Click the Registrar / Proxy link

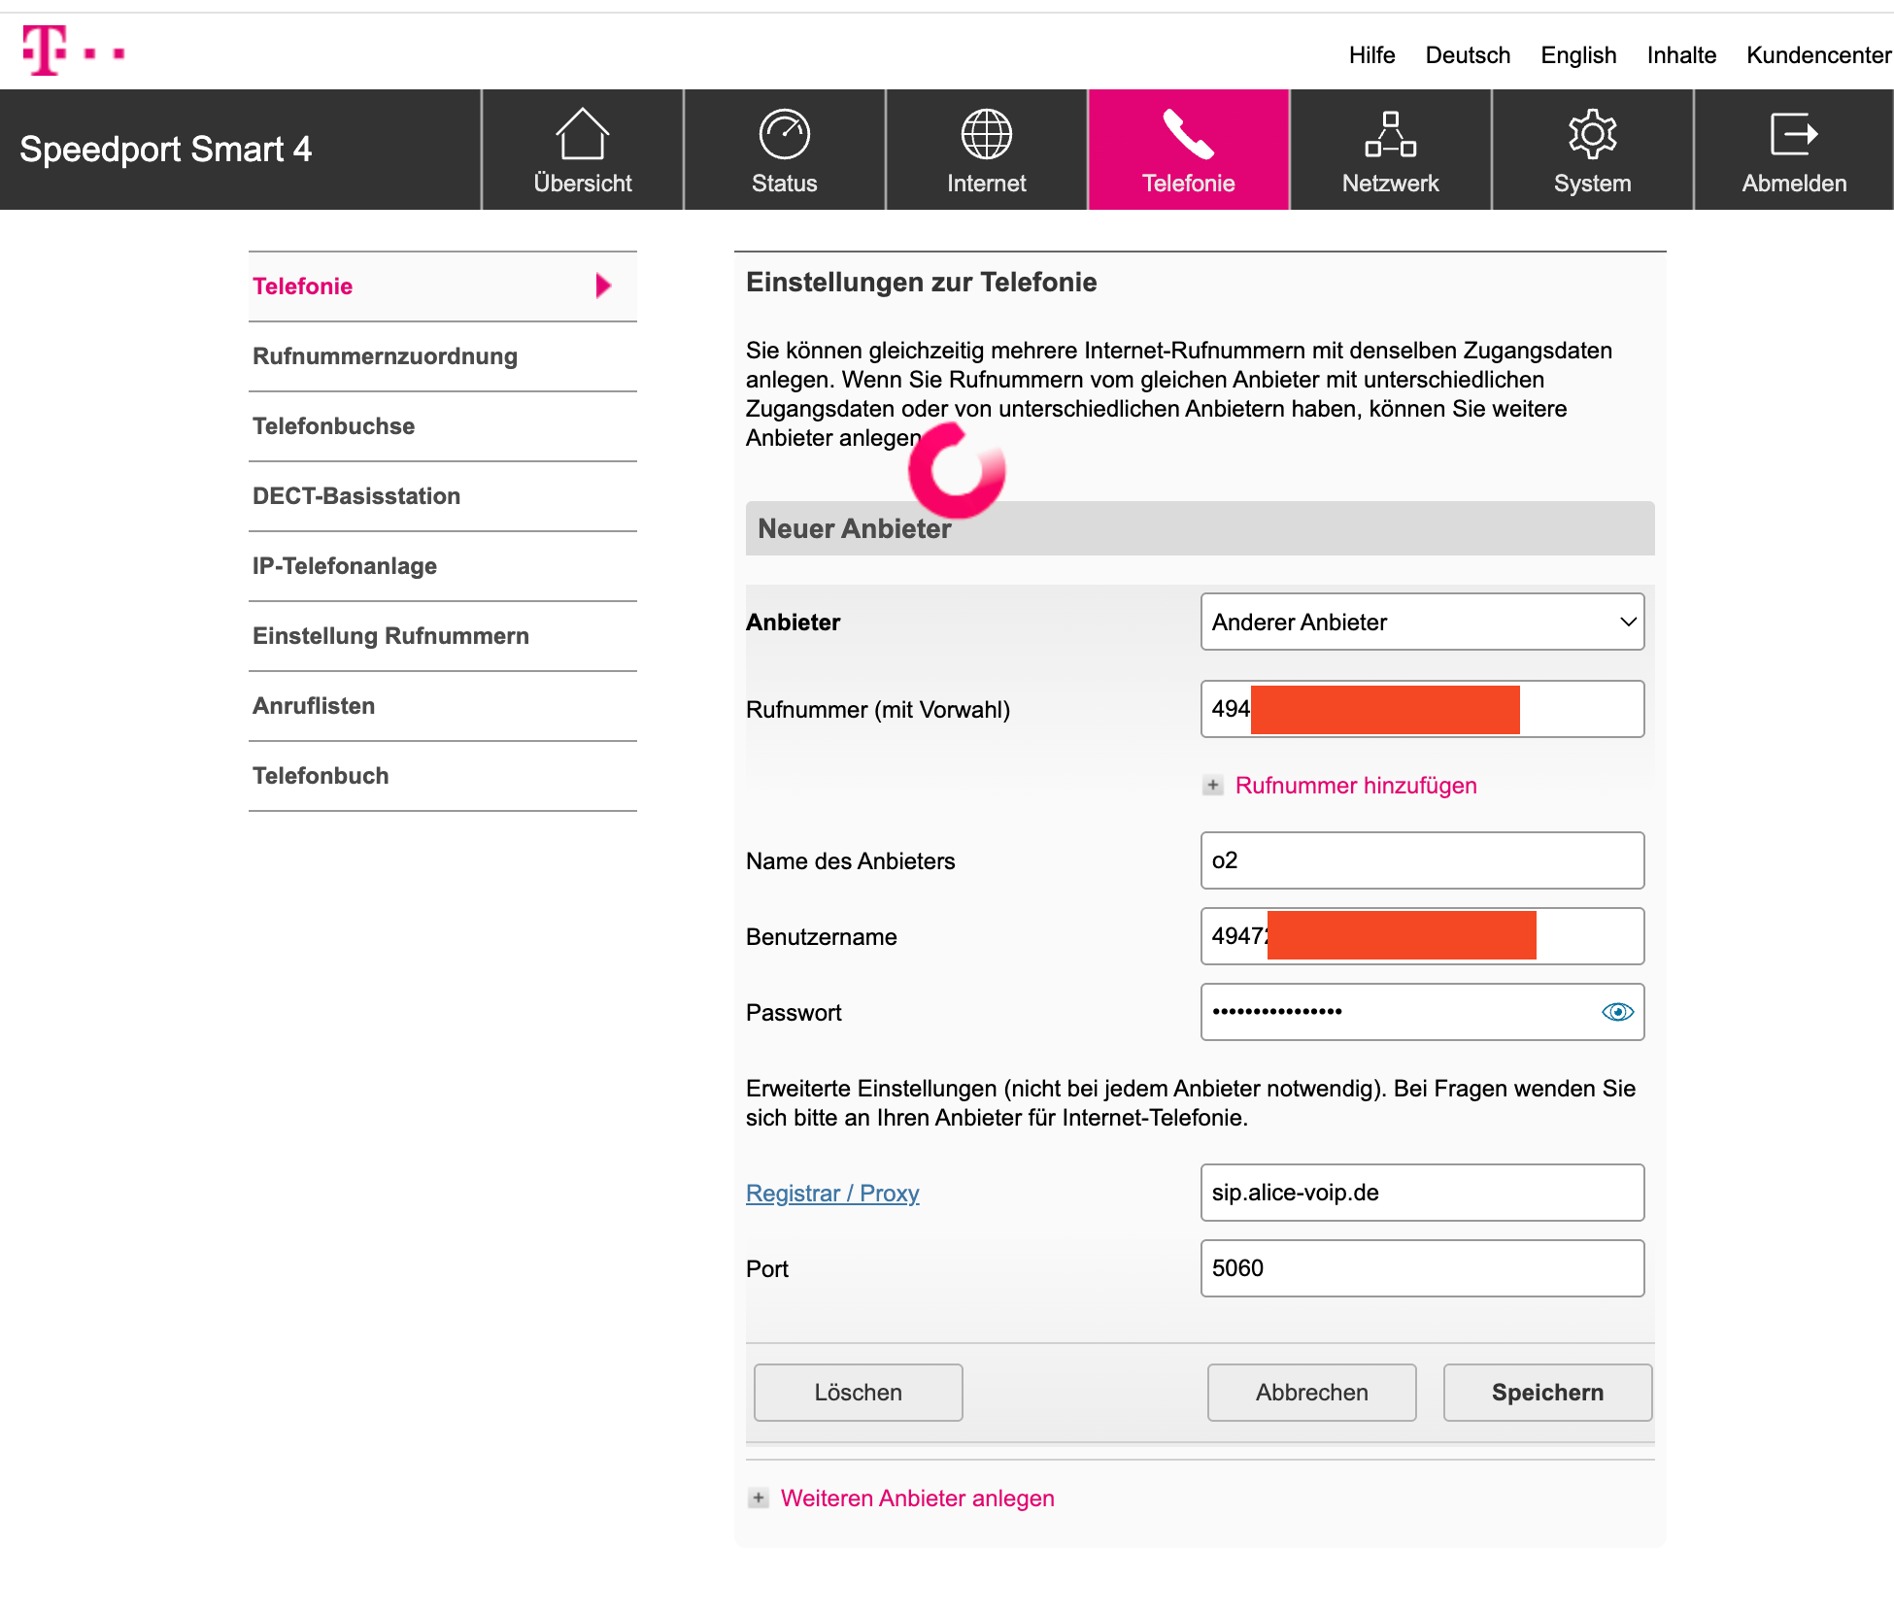pyautogui.click(x=832, y=1194)
